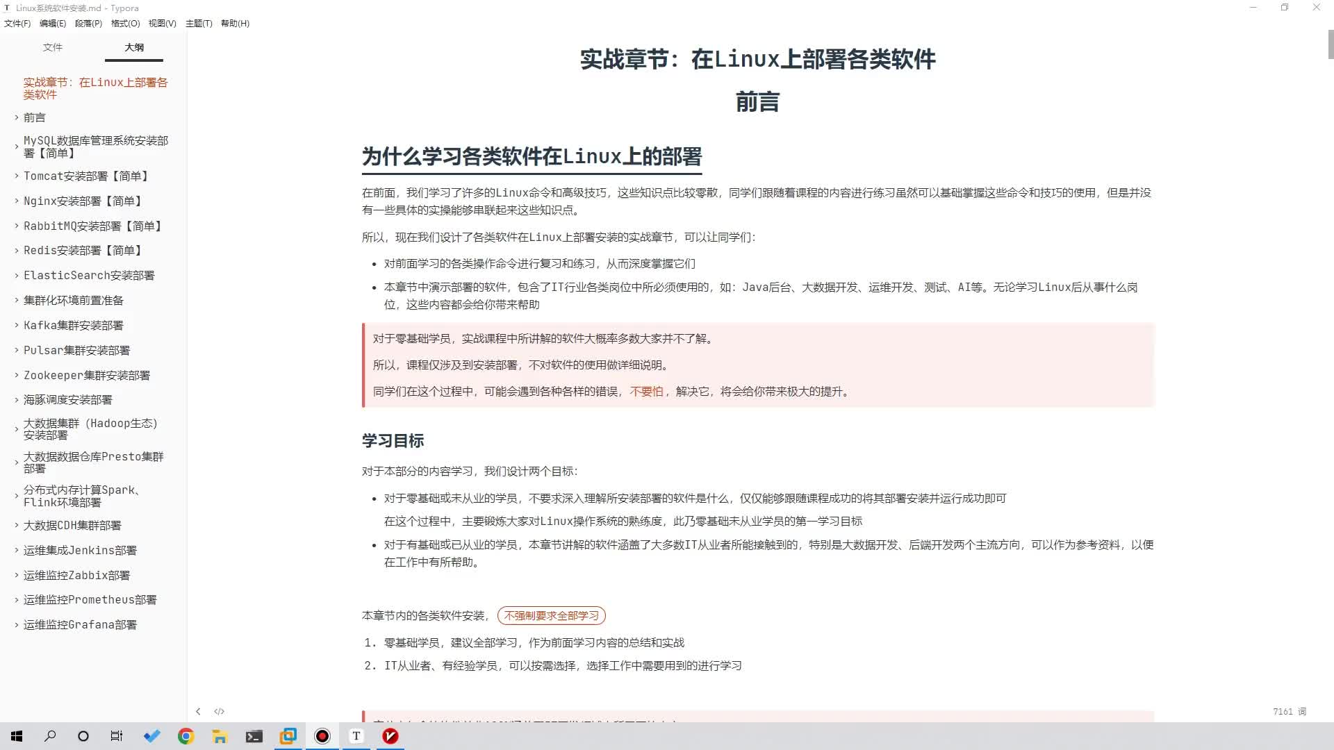Viewport: 1334px width, 750px height.
Task: Click the highlighted 不强制要求全部学习 tag
Action: click(x=551, y=616)
